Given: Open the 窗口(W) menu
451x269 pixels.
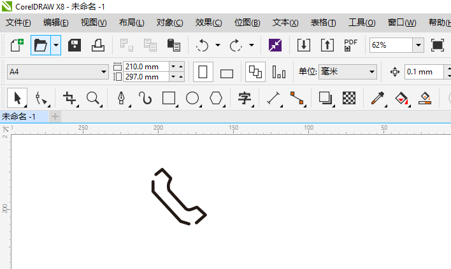Looking at the screenshot, I should pyautogui.click(x=402, y=22).
